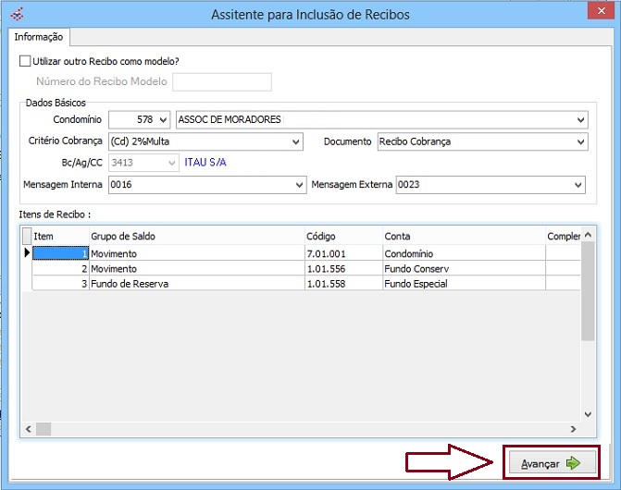Click the vertical scrollbar down arrow
Screen dimensions: 621x490
[589, 415]
